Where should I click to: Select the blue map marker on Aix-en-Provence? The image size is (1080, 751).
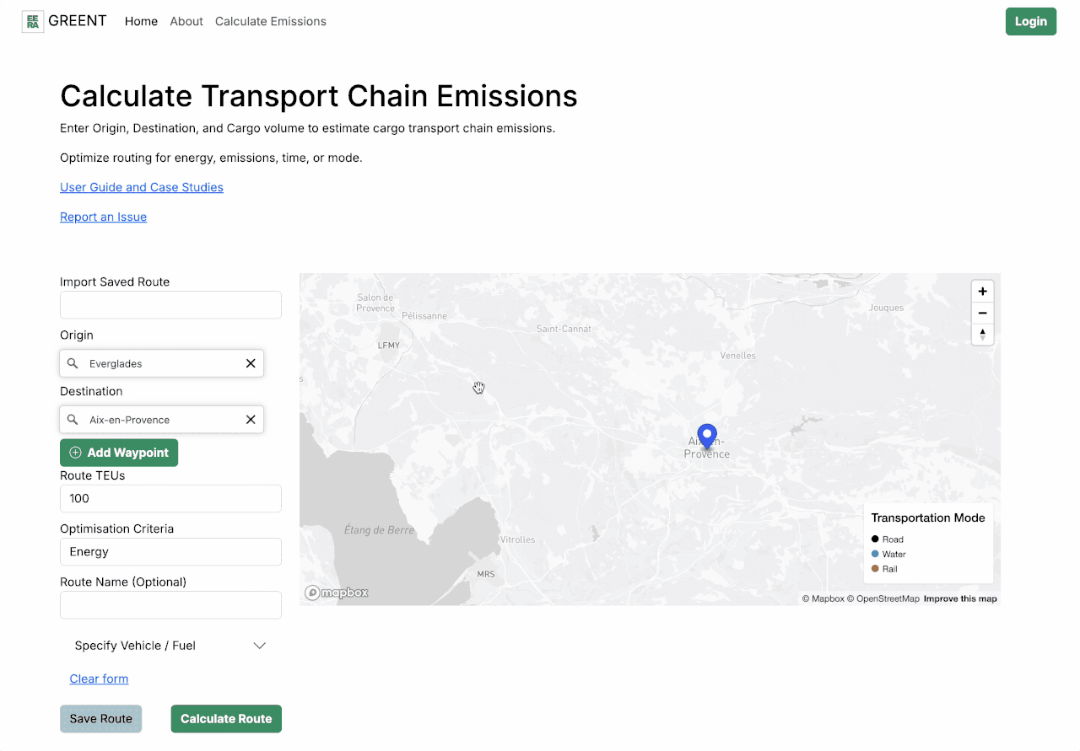707,434
